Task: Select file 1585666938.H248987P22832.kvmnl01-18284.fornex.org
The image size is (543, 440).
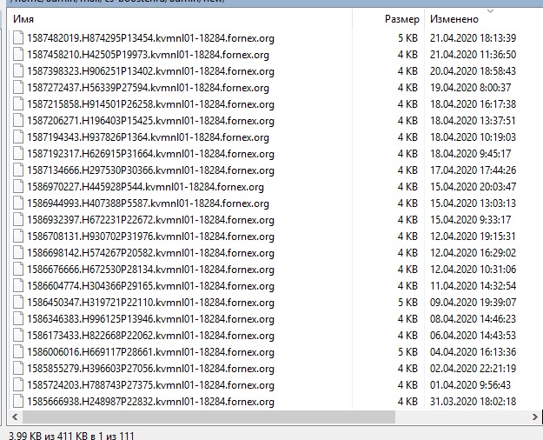Action: tap(150, 402)
